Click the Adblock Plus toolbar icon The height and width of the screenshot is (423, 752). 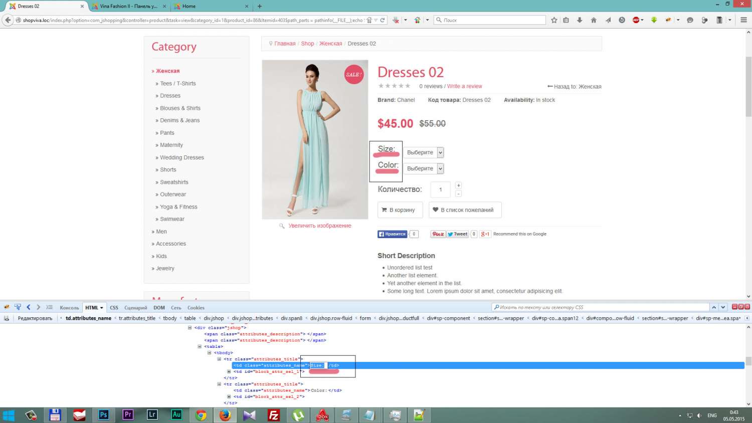click(636, 20)
